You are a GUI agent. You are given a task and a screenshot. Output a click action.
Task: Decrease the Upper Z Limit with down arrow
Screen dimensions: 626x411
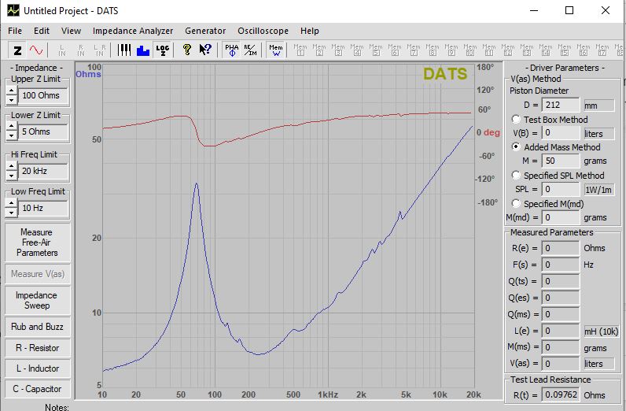pyautogui.click(x=12, y=100)
